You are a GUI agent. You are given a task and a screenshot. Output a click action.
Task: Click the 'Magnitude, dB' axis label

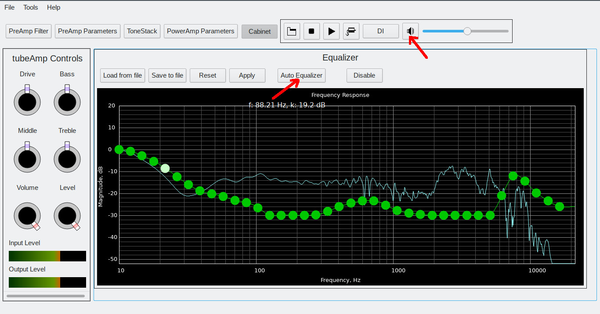[101, 186]
